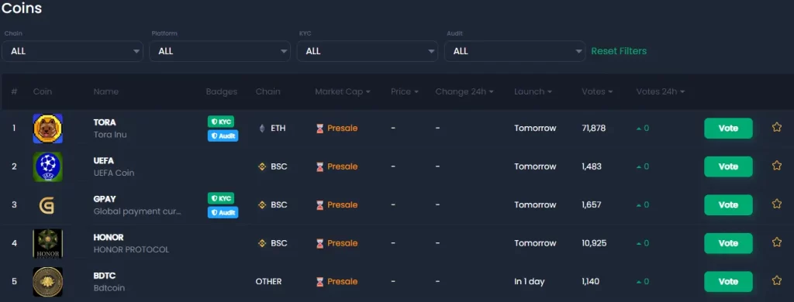794x302 pixels.
Task: Sort by the Market Cap column header
Action: 342,91
